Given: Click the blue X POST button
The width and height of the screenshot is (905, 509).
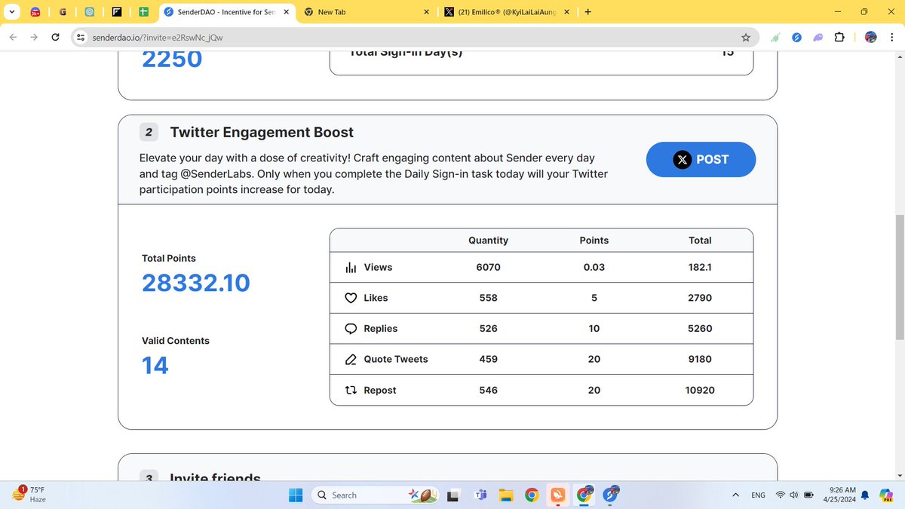Looking at the screenshot, I should (701, 159).
